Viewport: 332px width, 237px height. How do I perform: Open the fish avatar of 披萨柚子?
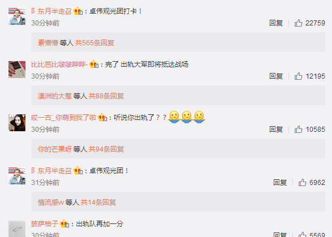coord(17,229)
